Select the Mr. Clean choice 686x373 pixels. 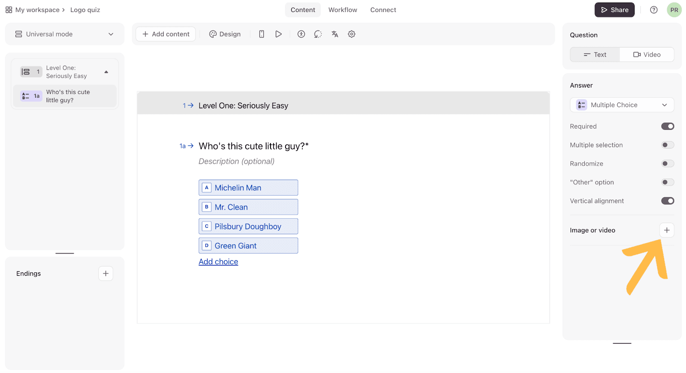click(x=248, y=207)
